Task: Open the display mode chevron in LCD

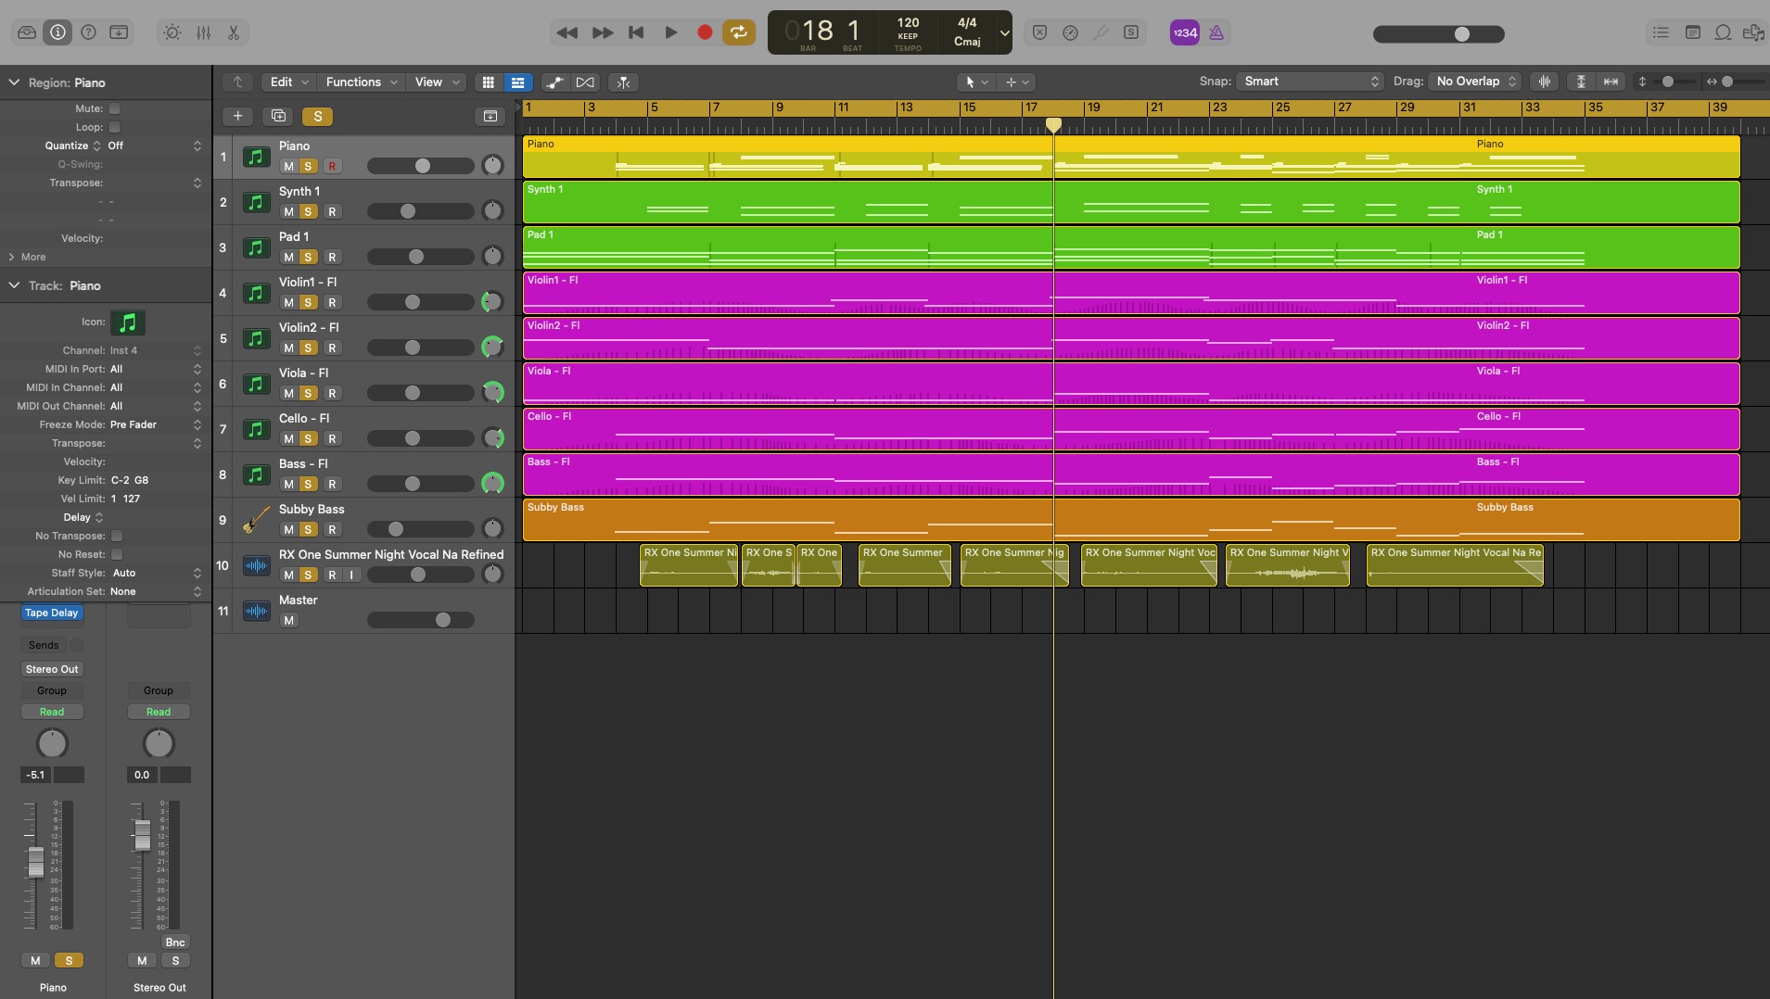Action: tap(1004, 33)
